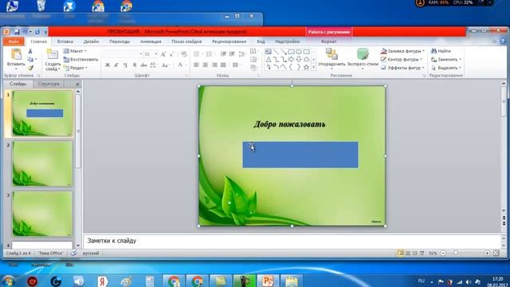This screenshot has height=287, width=510.
Task: Toggle Underline (Ч) formatting
Action: coord(125,65)
